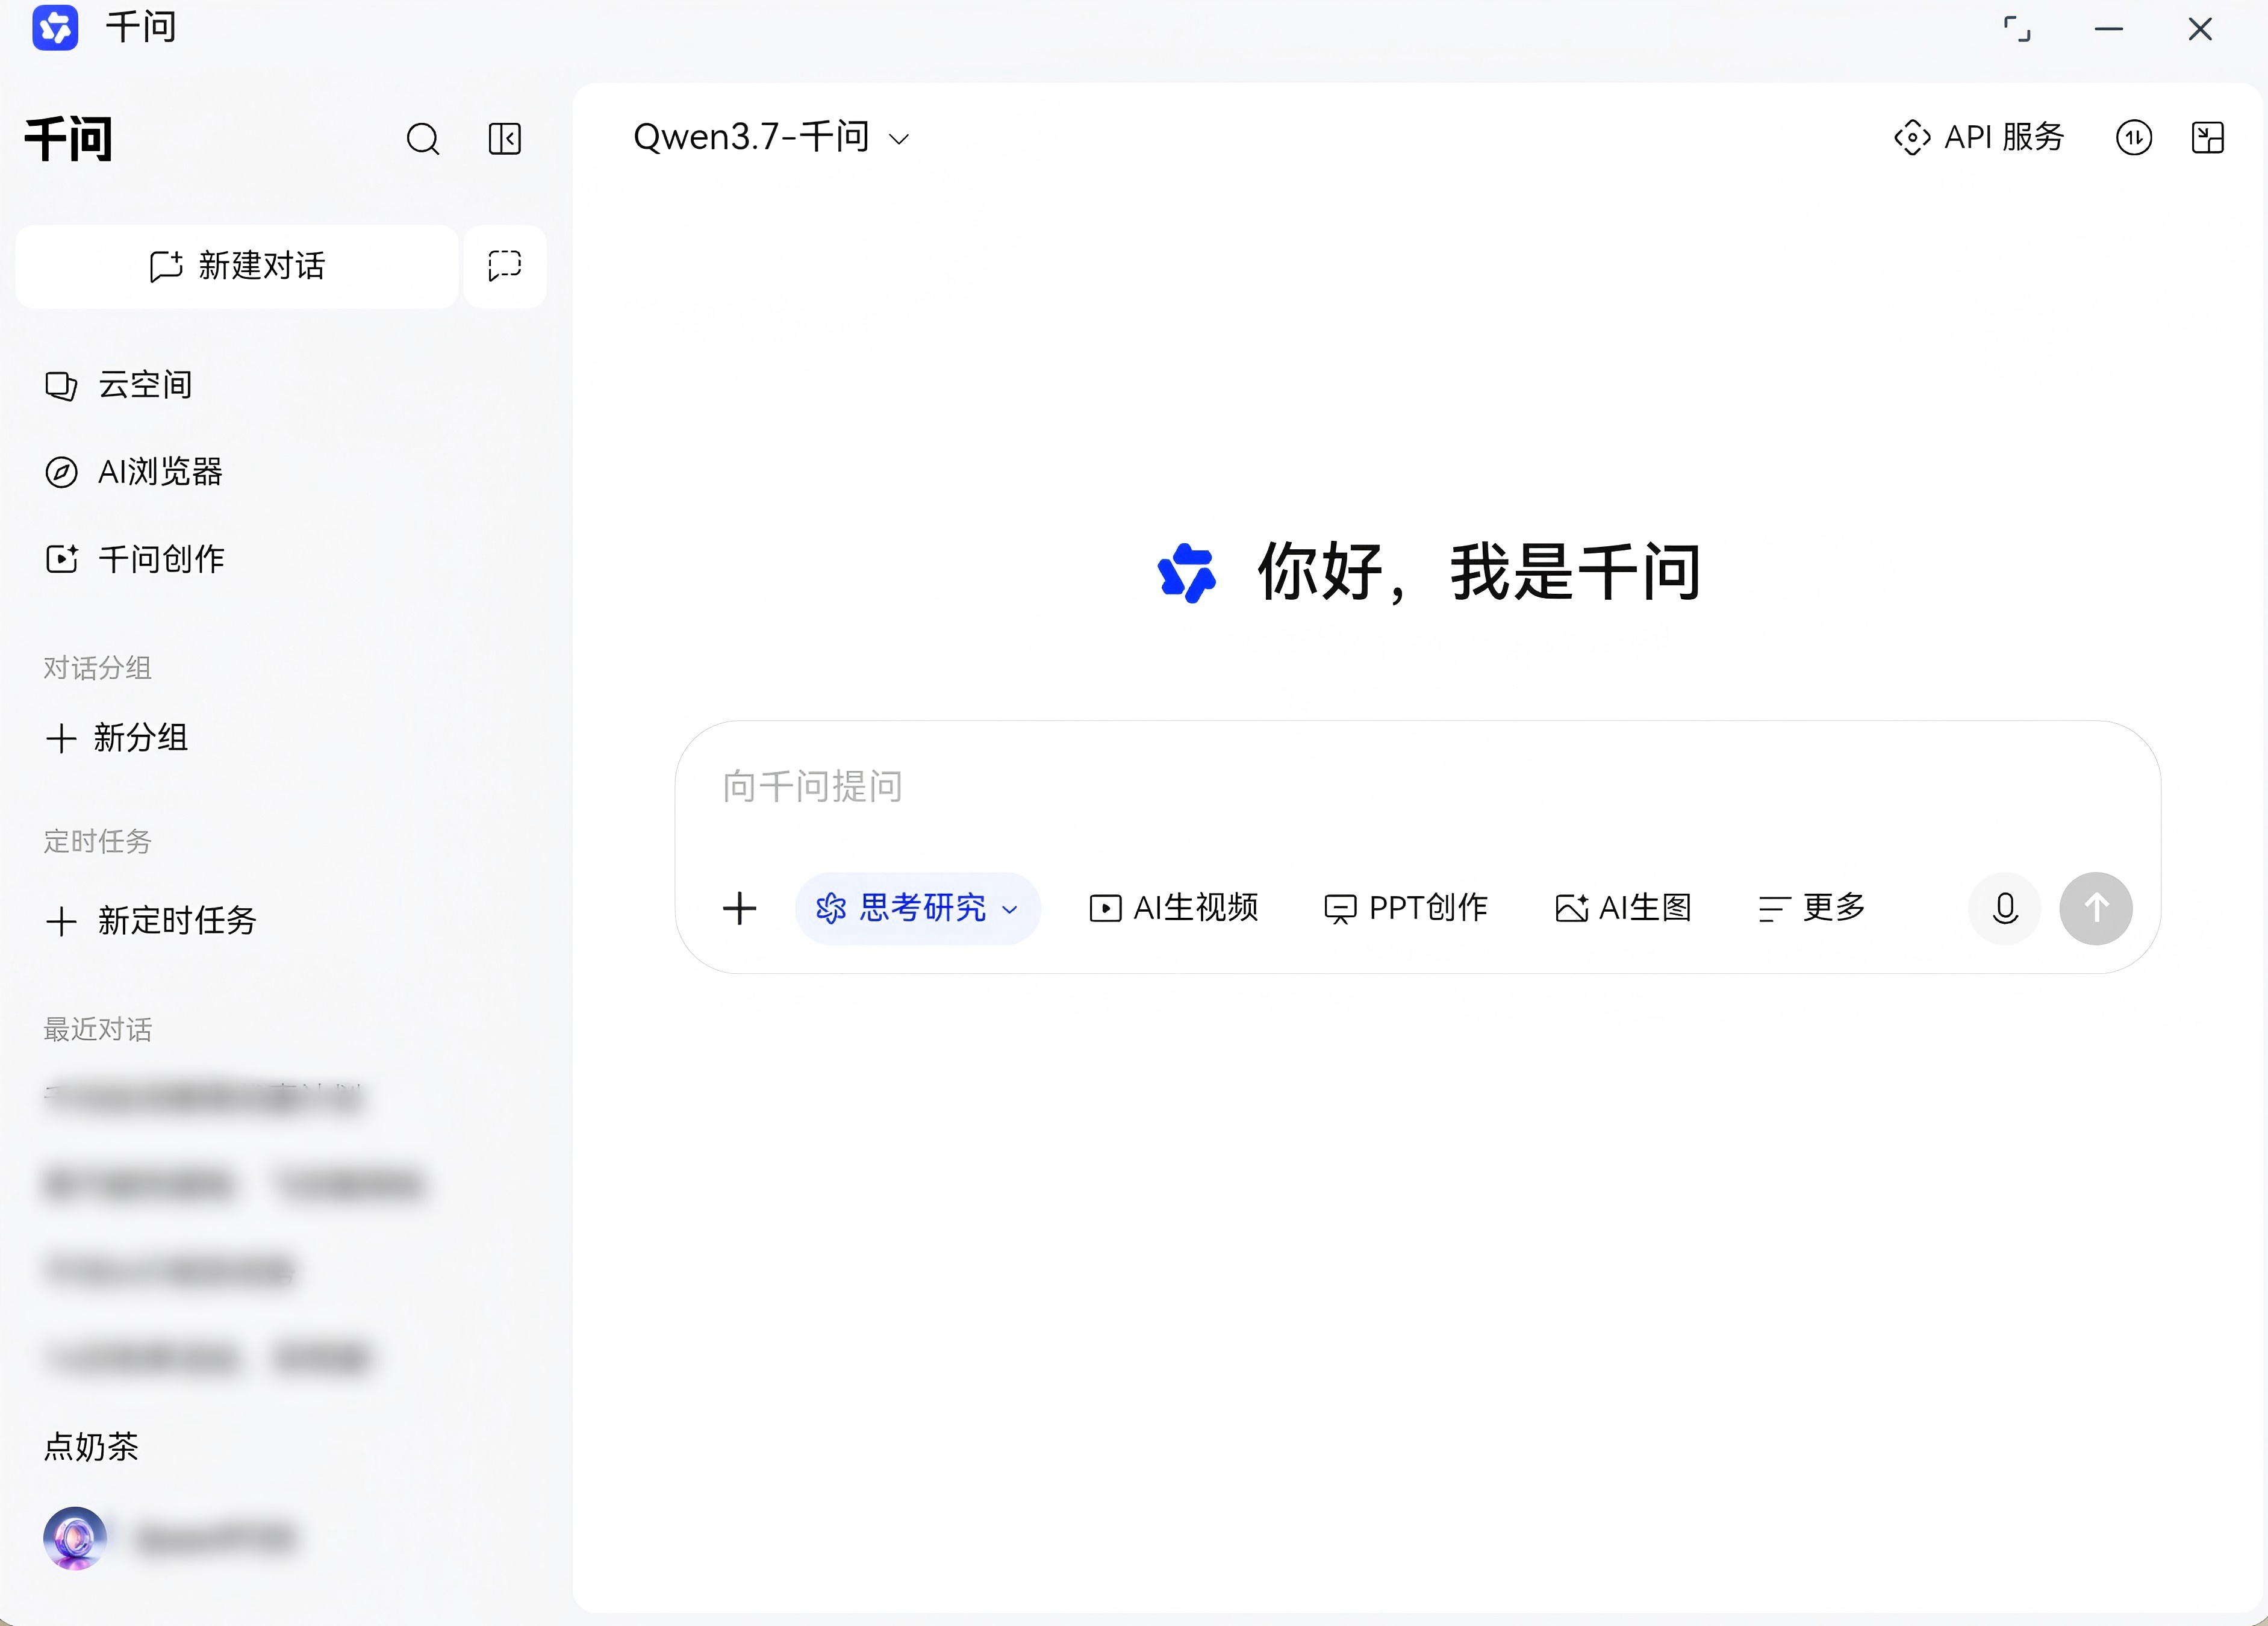Add a new group via 新分组
The image size is (2268, 1626).
[117, 738]
